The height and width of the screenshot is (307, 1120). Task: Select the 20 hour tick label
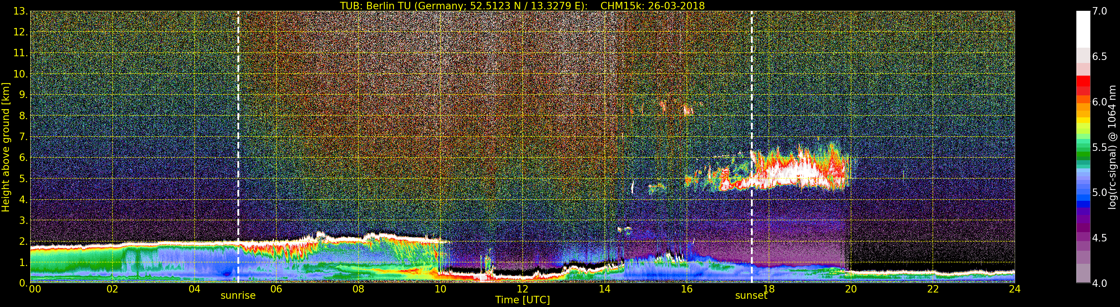click(851, 289)
